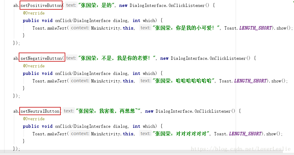The image size is (294, 155).
Task: Click MainActivity.this in the 对对对 toast line
Action: (x=112, y=134)
